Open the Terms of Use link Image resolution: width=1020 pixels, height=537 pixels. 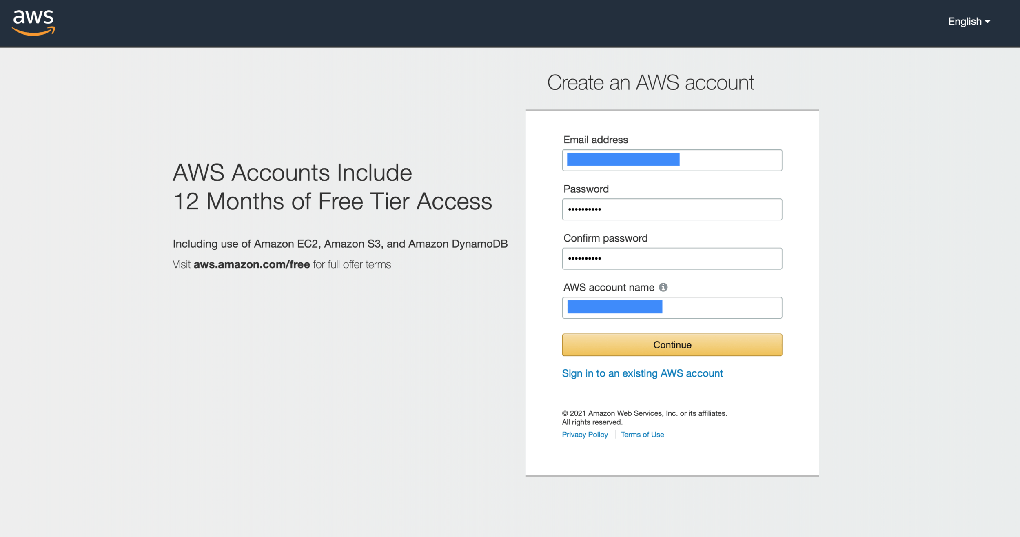pyautogui.click(x=642, y=435)
